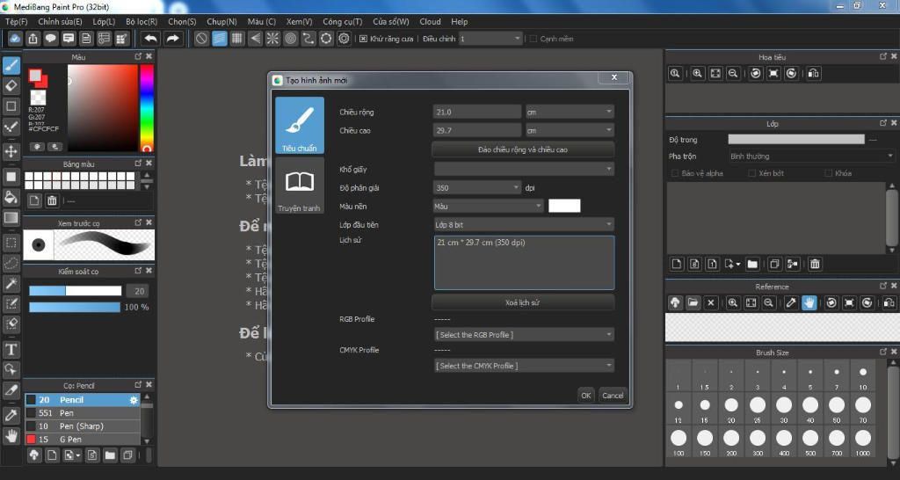
Task: Select the Eyedropper tool
Action: tap(11, 415)
